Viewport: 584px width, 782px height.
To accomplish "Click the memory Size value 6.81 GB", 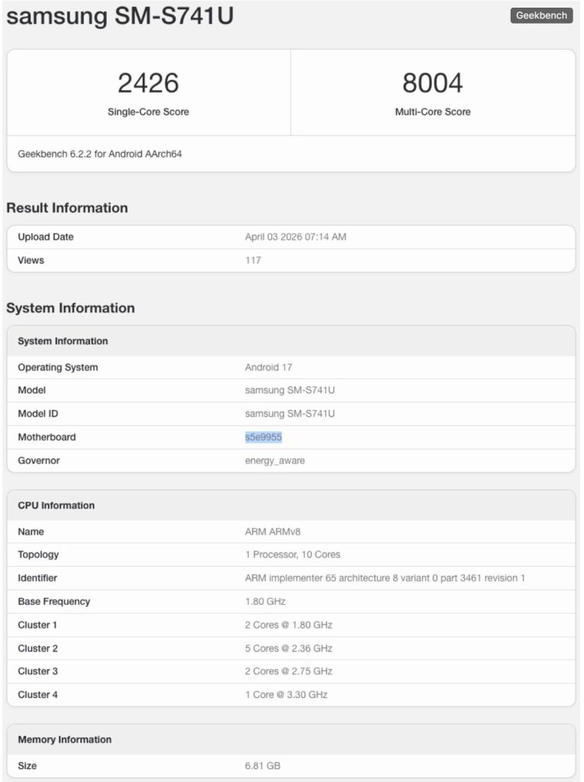I will [x=263, y=765].
